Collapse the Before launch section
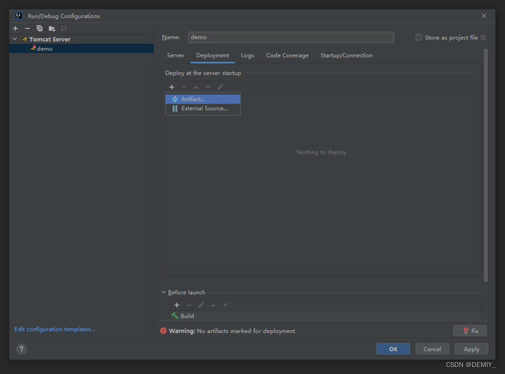Image resolution: width=505 pixels, height=374 pixels. tap(163, 292)
